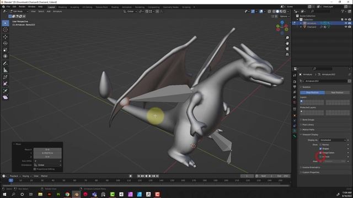This screenshot has height=198, width=353.
Task: Select the Rotate tool
Action: [x=6, y=43]
